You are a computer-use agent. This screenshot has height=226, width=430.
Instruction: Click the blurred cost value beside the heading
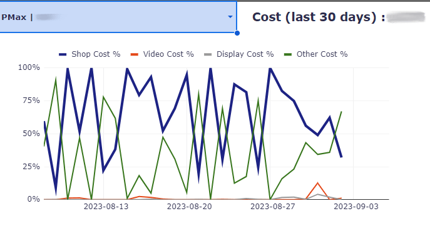point(406,17)
